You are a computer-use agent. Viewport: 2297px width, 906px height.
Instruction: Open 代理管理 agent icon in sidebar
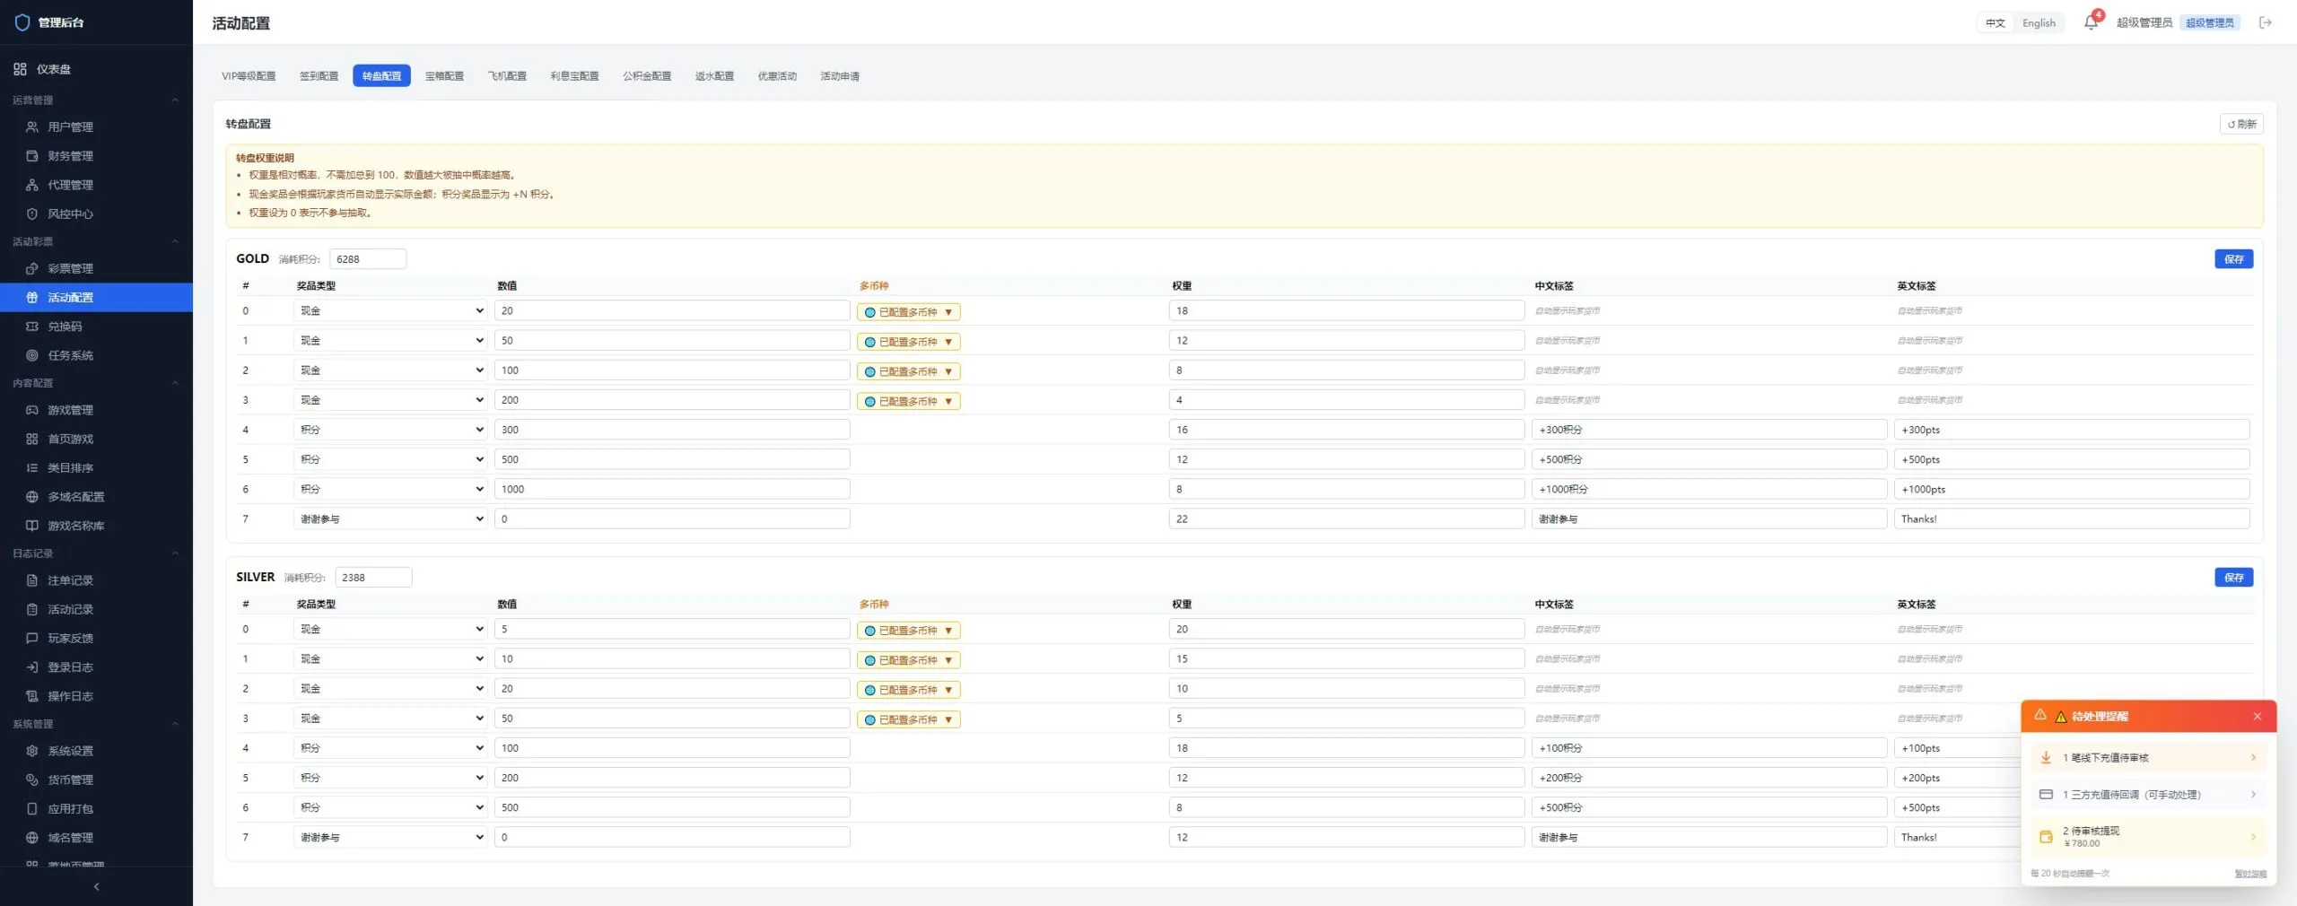point(32,185)
